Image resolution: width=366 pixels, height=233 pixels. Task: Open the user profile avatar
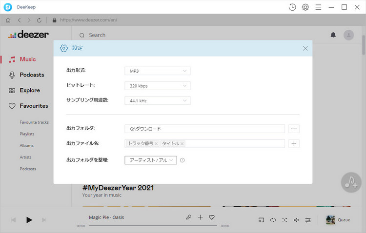[348, 35]
